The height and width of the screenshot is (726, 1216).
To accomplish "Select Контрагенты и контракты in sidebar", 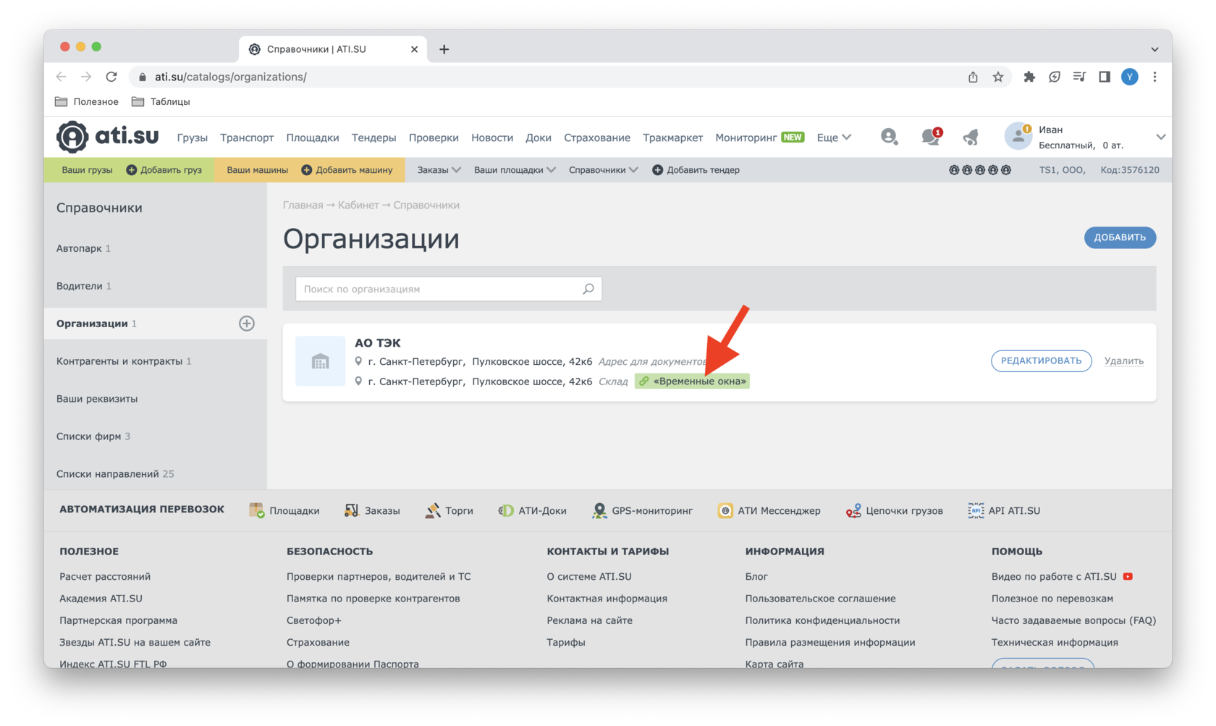I will tap(156, 361).
